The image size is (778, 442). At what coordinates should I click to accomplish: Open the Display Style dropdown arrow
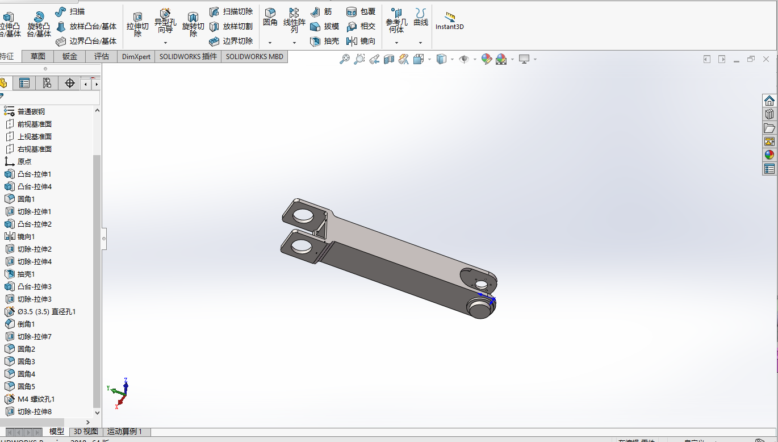click(x=452, y=59)
